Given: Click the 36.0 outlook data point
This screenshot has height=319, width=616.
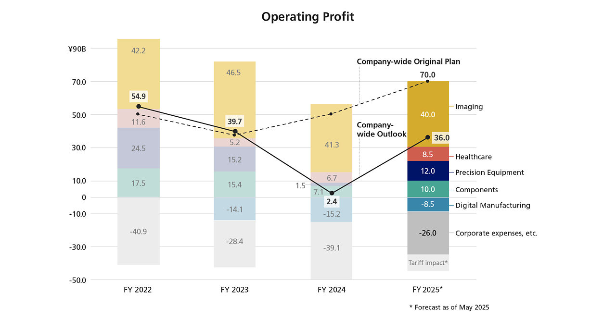Looking at the screenshot, I should (428, 137).
